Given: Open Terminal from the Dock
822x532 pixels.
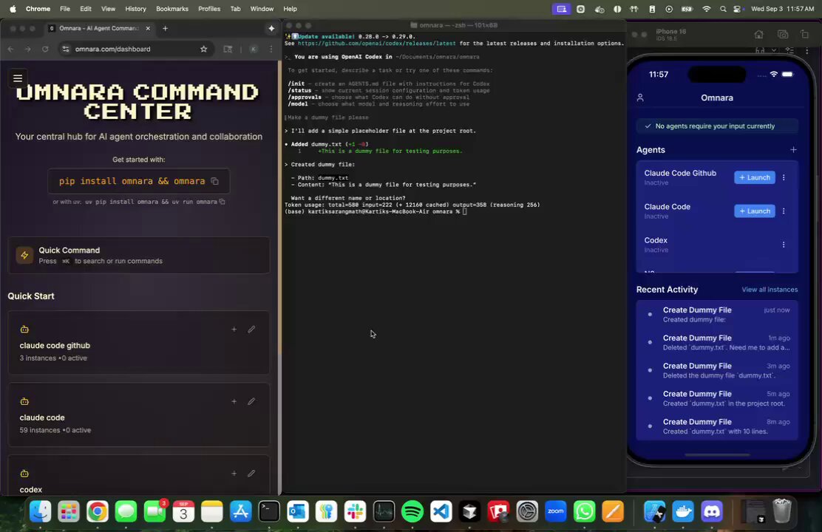Looking at the screenshot, I should click(x=269, y=511).
